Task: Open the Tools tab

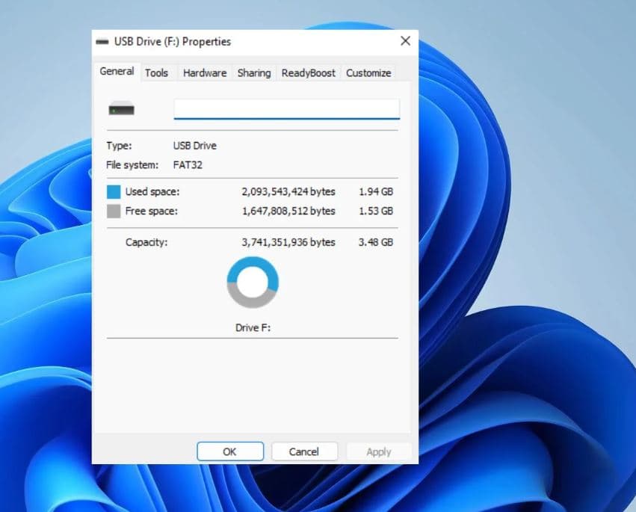Action: point(156,73)
